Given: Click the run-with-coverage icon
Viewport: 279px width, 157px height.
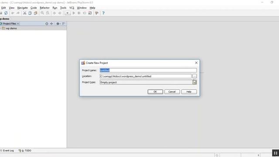Looking at the screenshot, I should [85, 13].
